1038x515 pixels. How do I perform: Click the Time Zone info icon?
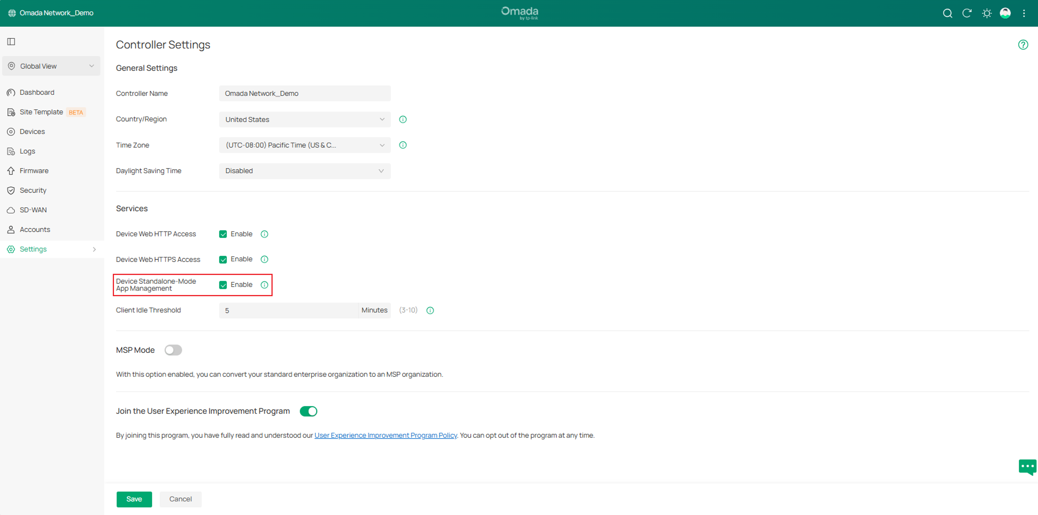403,145
